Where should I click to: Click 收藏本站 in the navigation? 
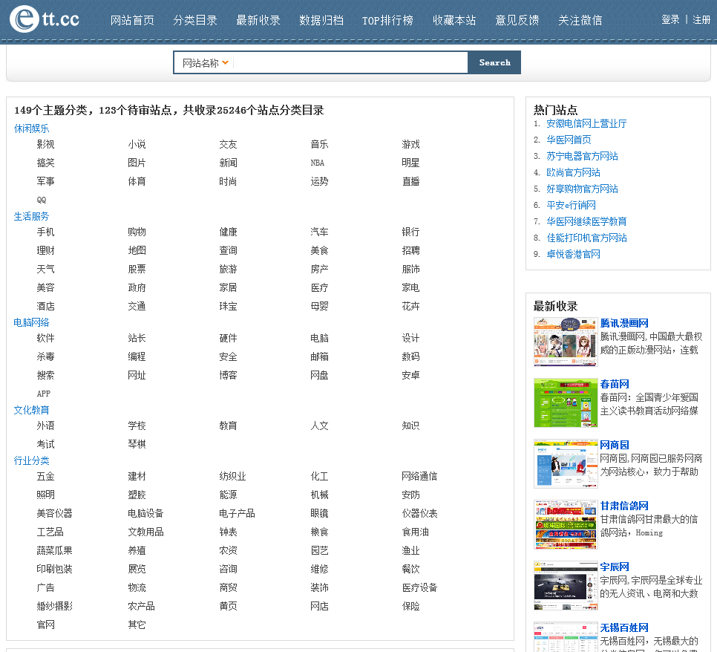point(454,21)
